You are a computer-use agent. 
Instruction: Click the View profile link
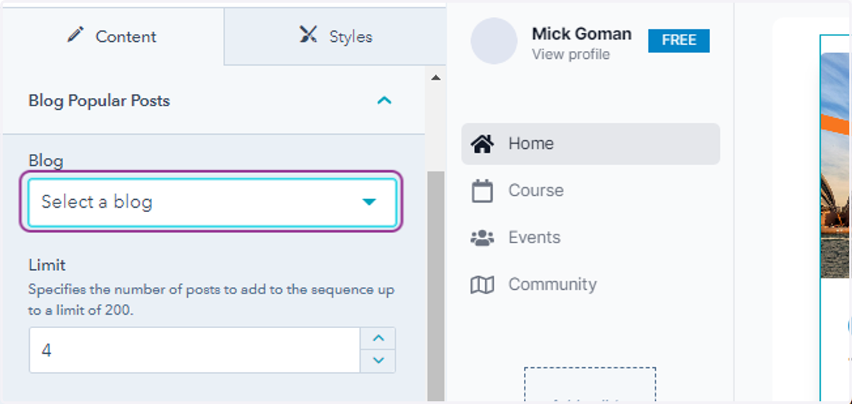[x=571, y=55]
